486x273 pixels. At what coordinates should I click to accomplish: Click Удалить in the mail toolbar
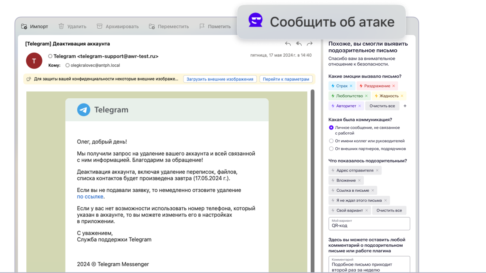click(77, 26)
